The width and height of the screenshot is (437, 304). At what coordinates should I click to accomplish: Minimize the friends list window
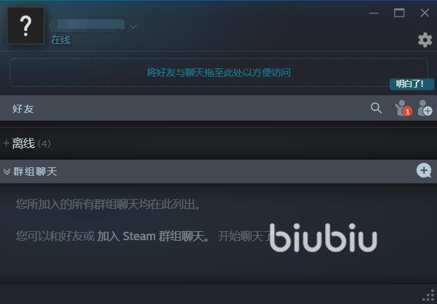374,13
